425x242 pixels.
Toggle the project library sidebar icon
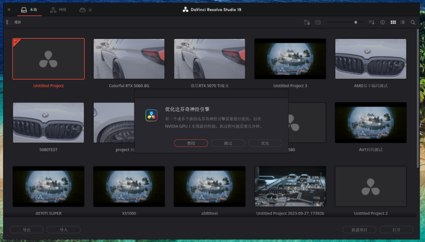pos(9,22)
